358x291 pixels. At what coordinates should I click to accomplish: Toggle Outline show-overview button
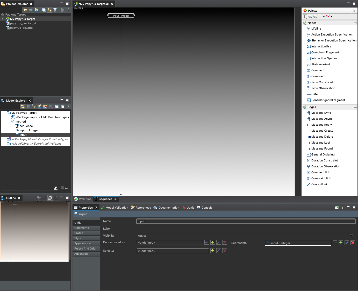point(50,198)
